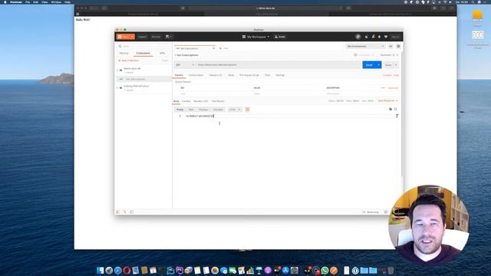This screenshot has width=491, height=276.
Task: Toggle the wrap lines icon in response
Action: pyautogui.click(x=247, y=109)
